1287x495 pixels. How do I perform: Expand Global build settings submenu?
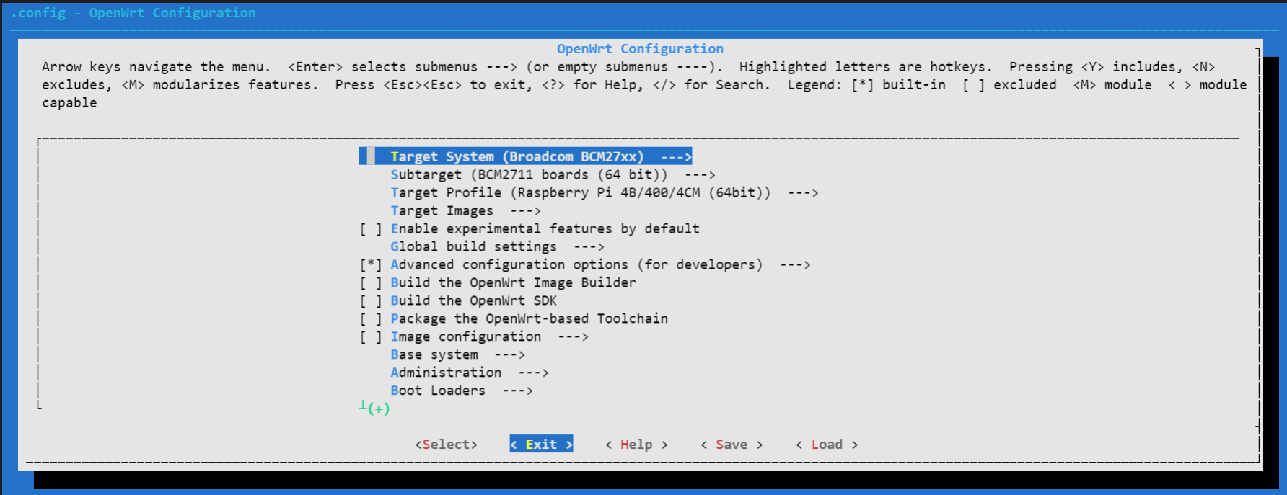(497, 246)
